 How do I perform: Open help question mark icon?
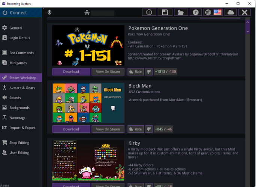(196, 12)
